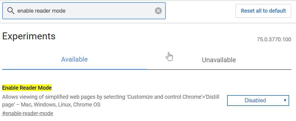Viewport: 296px width, 121px height.
Task: Click the Chrome version number 75.0.3770.100
Action: click(x=274, y=40)
